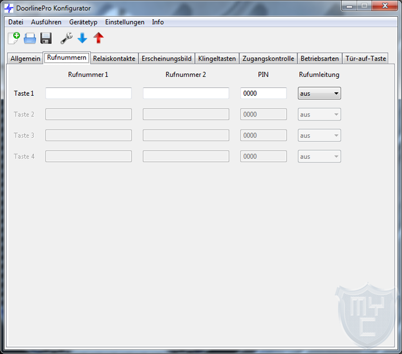Click the Rufnummer 2 column header

pos(185,75)
